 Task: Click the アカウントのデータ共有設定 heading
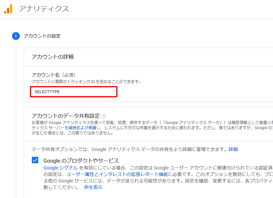coord(66,116)
